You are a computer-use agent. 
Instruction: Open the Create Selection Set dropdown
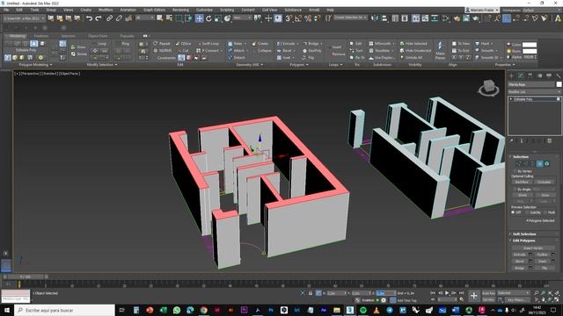350,18
